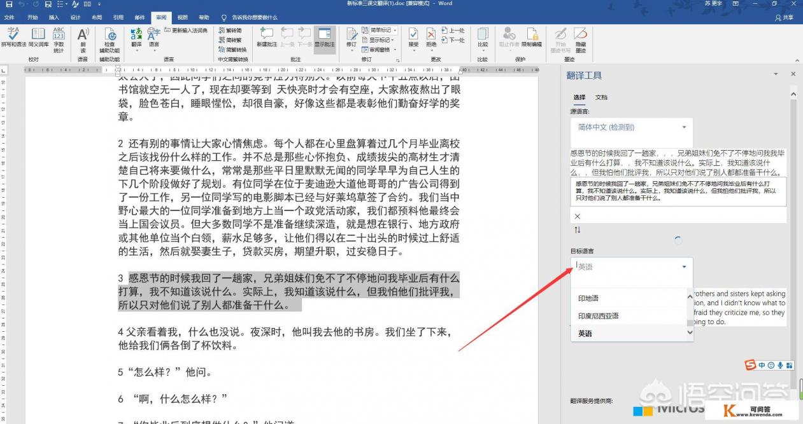The width and height of the screenshot is (803, 424).
Task: Update IME dictionary (更新输入法词典)
Action: point(186,30)
